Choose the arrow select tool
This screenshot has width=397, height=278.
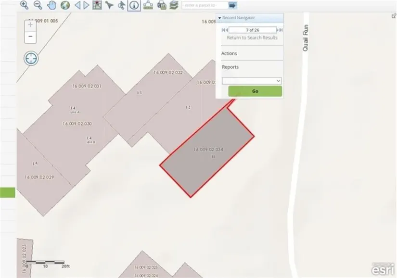click(109, 5)
